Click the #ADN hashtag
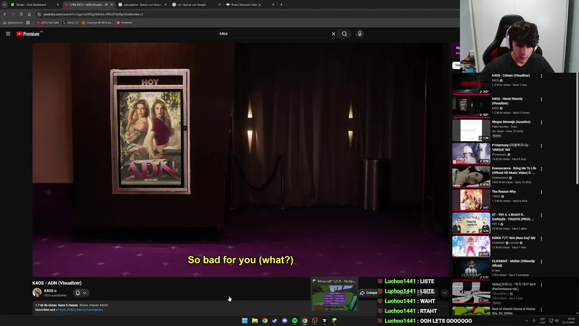This screenshot has height=326, width=579. 104,305
